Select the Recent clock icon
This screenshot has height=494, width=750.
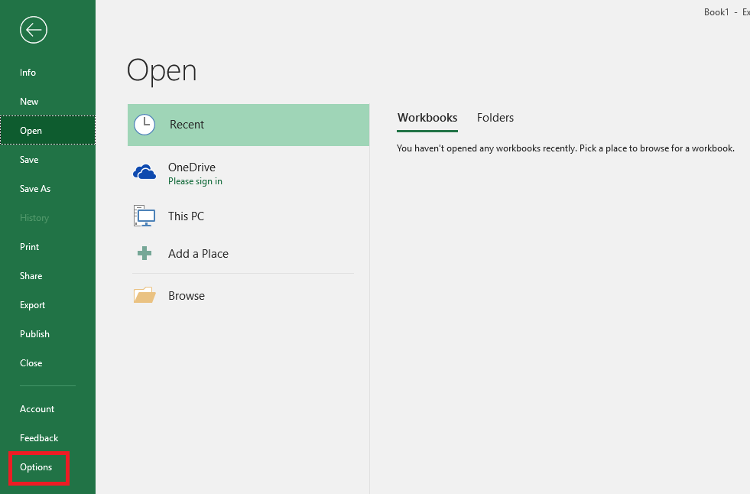(x=144, y=125)
